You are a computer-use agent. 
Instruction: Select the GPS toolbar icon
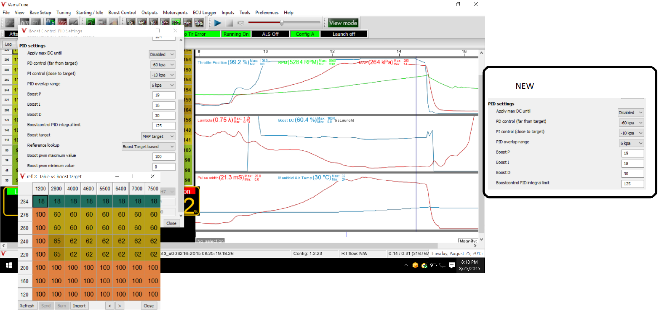click(x=10, y=22)
